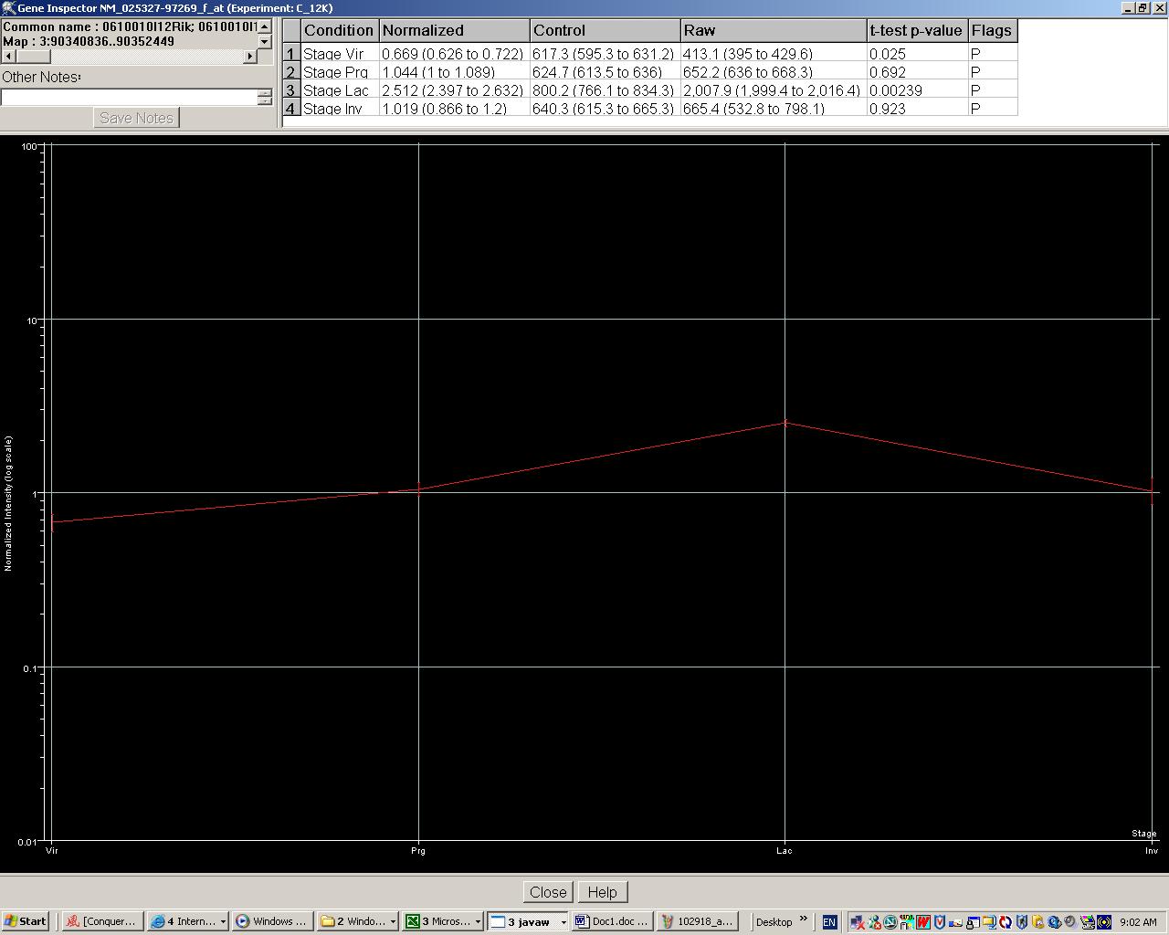Select row 3, Stage Lac, in table

tap(336, 90)
